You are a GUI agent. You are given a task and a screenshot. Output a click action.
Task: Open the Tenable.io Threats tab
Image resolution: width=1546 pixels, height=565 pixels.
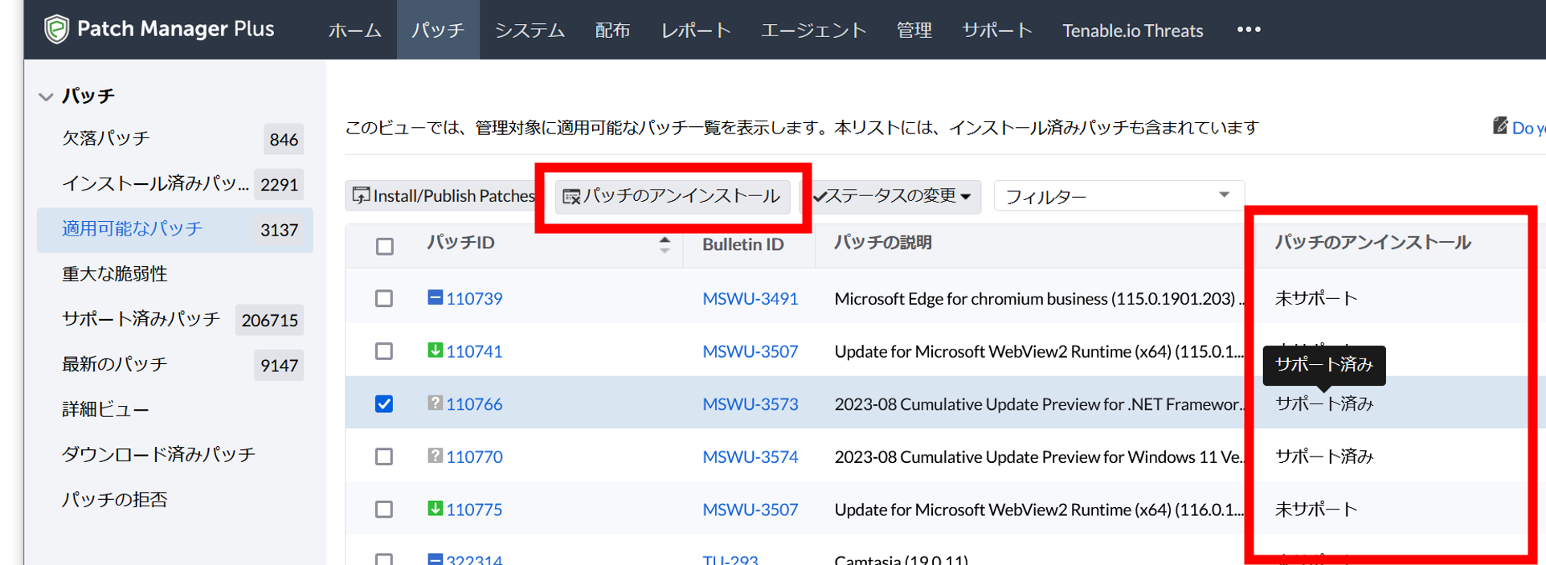pyautogui.click(x=1131, y=31)
